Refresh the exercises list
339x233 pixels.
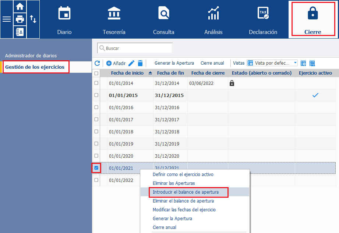[x=97, y=63]
